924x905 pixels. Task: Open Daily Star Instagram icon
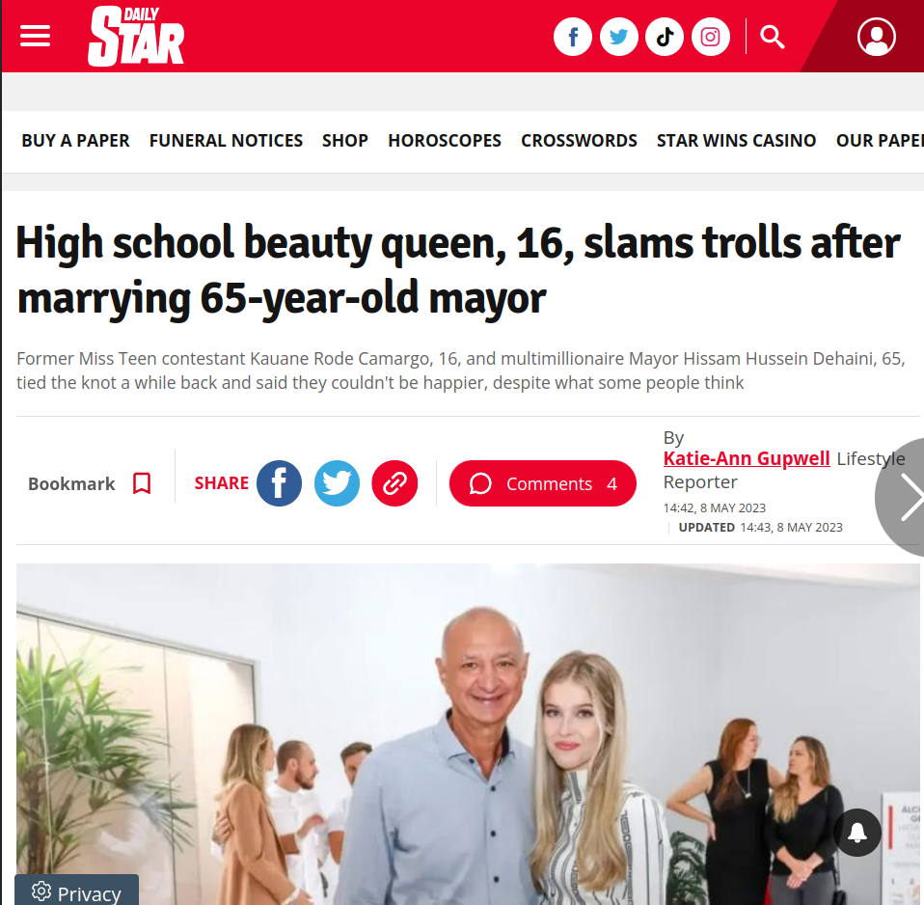click(711, 37)
